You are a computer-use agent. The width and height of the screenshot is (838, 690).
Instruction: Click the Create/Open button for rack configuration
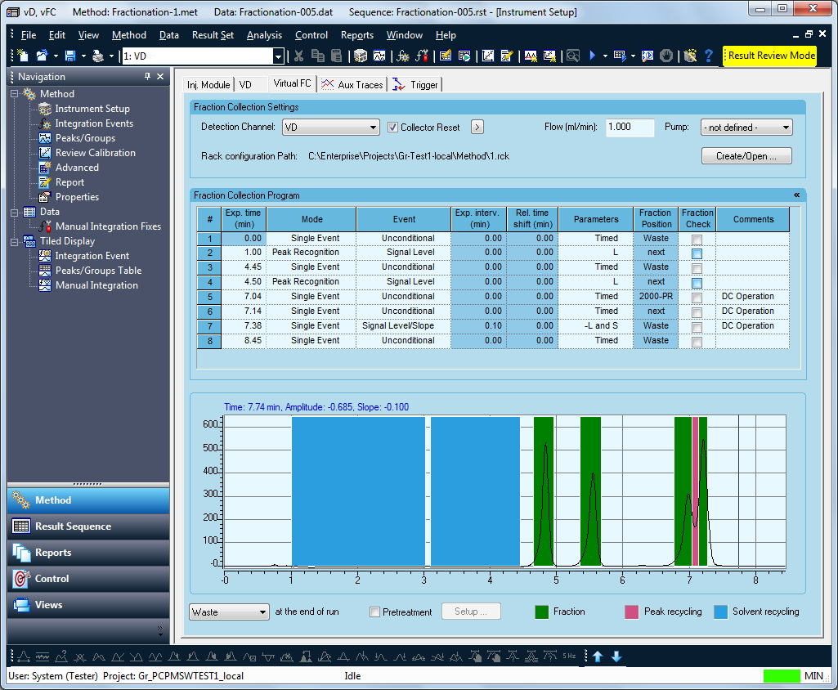(745, 155)
